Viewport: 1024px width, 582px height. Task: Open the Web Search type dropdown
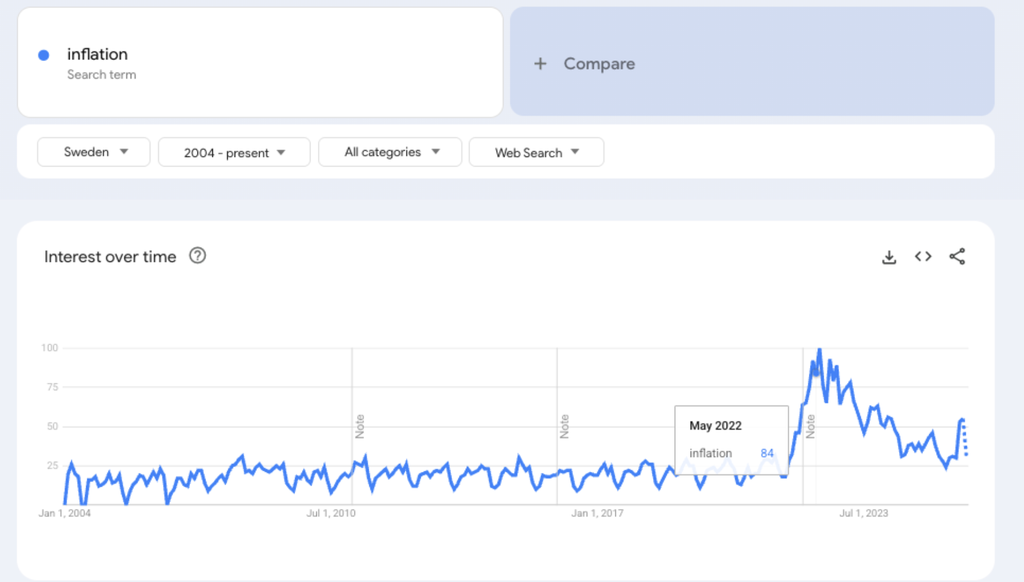click(536, 153)
